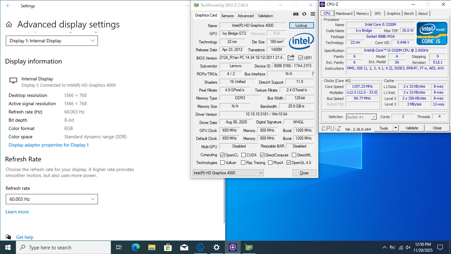Expand the Display 1: Internal Display dropdown
Image resolution: width=451 pixels, height=254 pixels.
coord(52,41)
